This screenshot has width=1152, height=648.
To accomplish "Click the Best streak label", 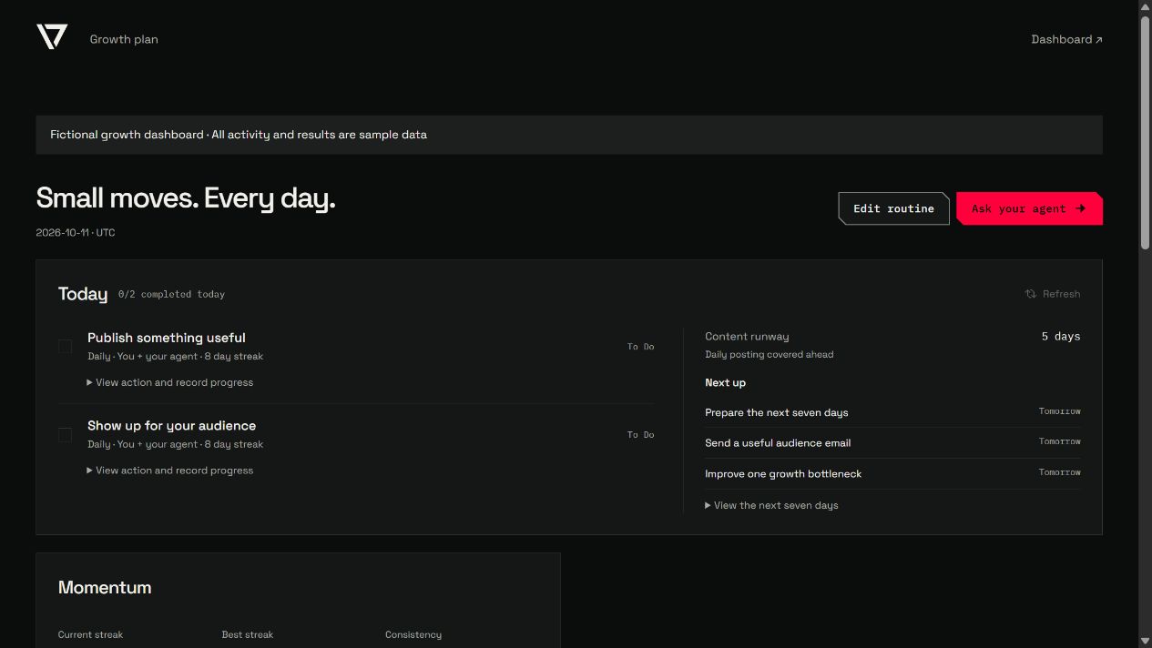I will click(x=248, y=634).
